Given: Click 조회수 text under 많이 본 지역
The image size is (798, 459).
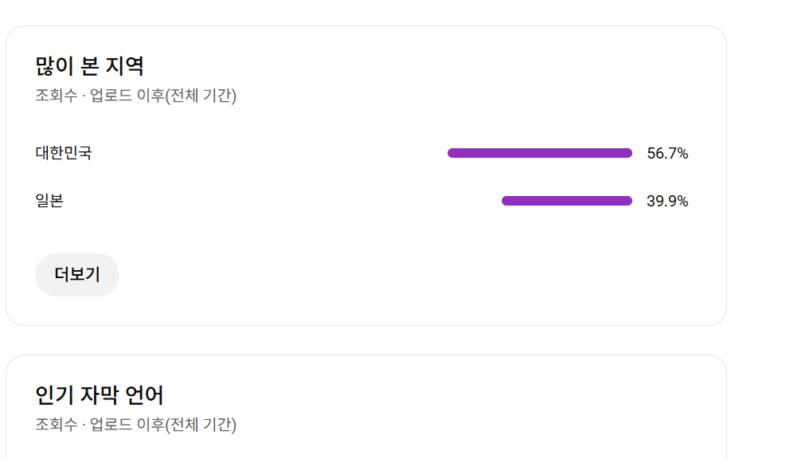Looking at the screenshot, I should tap(56, 96).
